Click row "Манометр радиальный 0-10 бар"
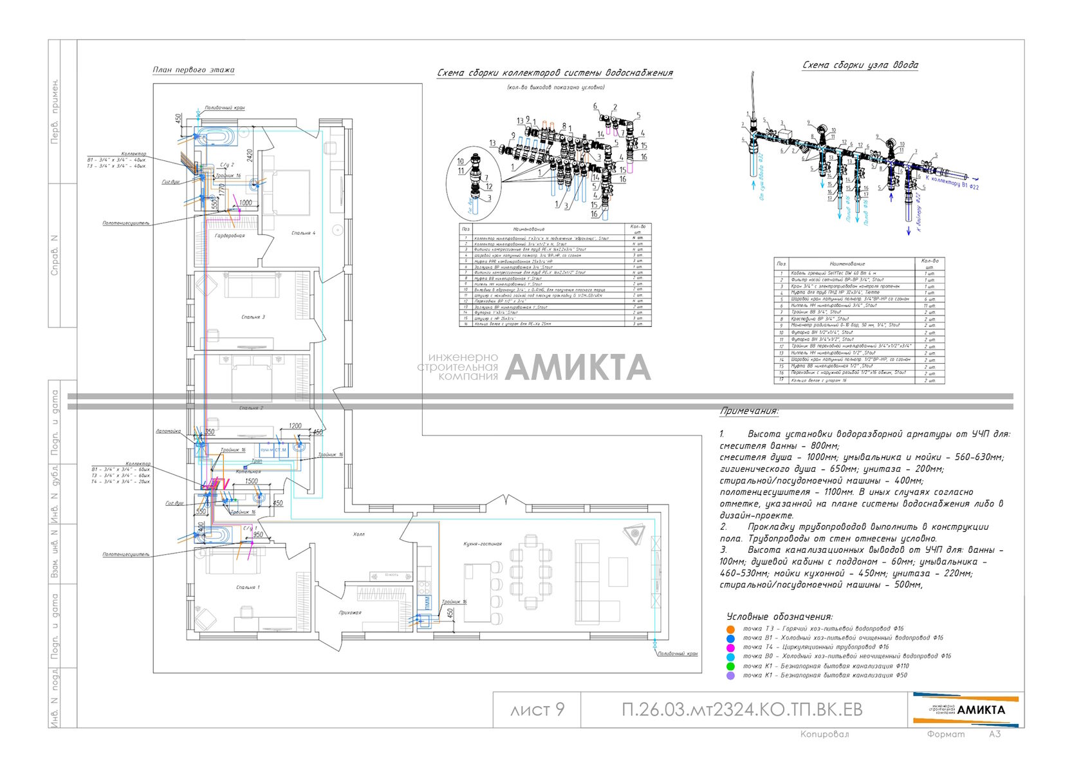1081x764 pixels. pyautogui.click(x=859, y=325)
